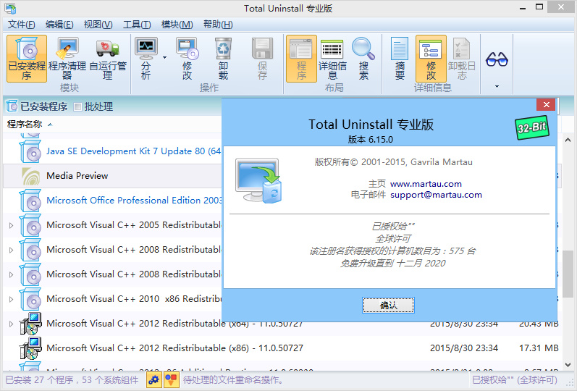577x391 pixels.
Task: Expand Visual C++ 2012 Redistributable (x64)
Action: (11, 324)
